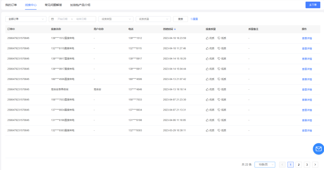Viewport: 324px width, 170px height.
Task: Click the 结束日期 date field
Action: coord(81,19)
